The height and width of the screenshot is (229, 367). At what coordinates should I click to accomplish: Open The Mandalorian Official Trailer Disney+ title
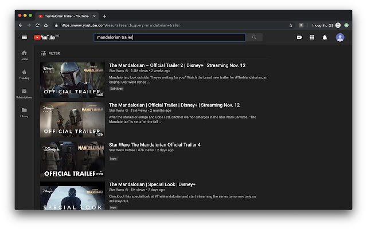click(174, 105)
